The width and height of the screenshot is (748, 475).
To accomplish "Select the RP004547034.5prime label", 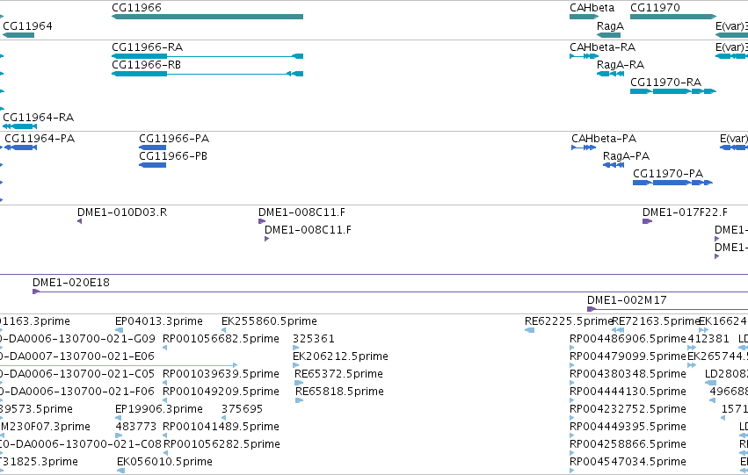I will click(x=628, y=462).
